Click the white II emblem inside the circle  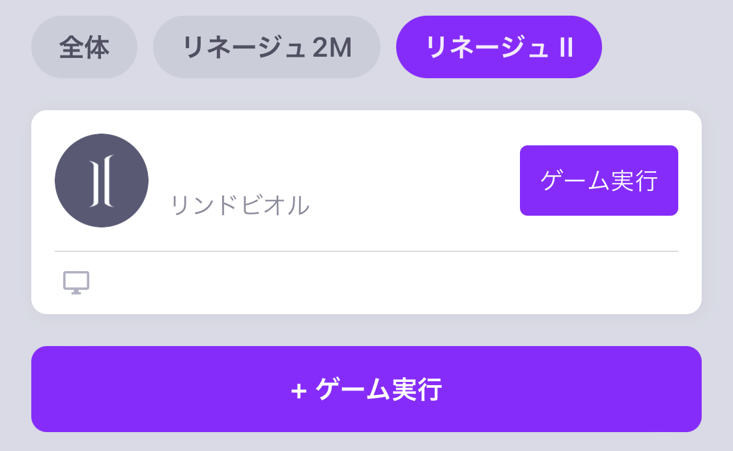[x=101, y=181]
